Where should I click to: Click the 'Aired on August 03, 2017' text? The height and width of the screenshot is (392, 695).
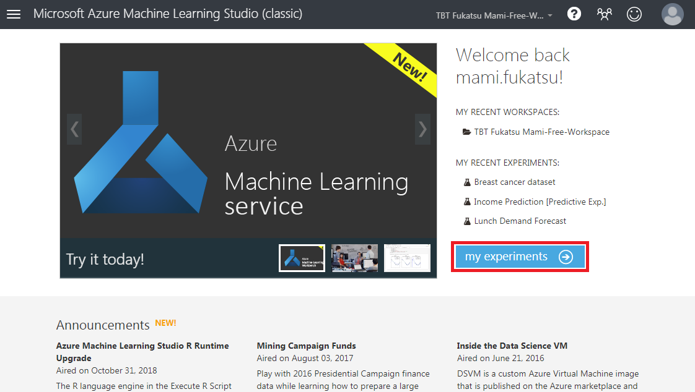click(305, 358)
